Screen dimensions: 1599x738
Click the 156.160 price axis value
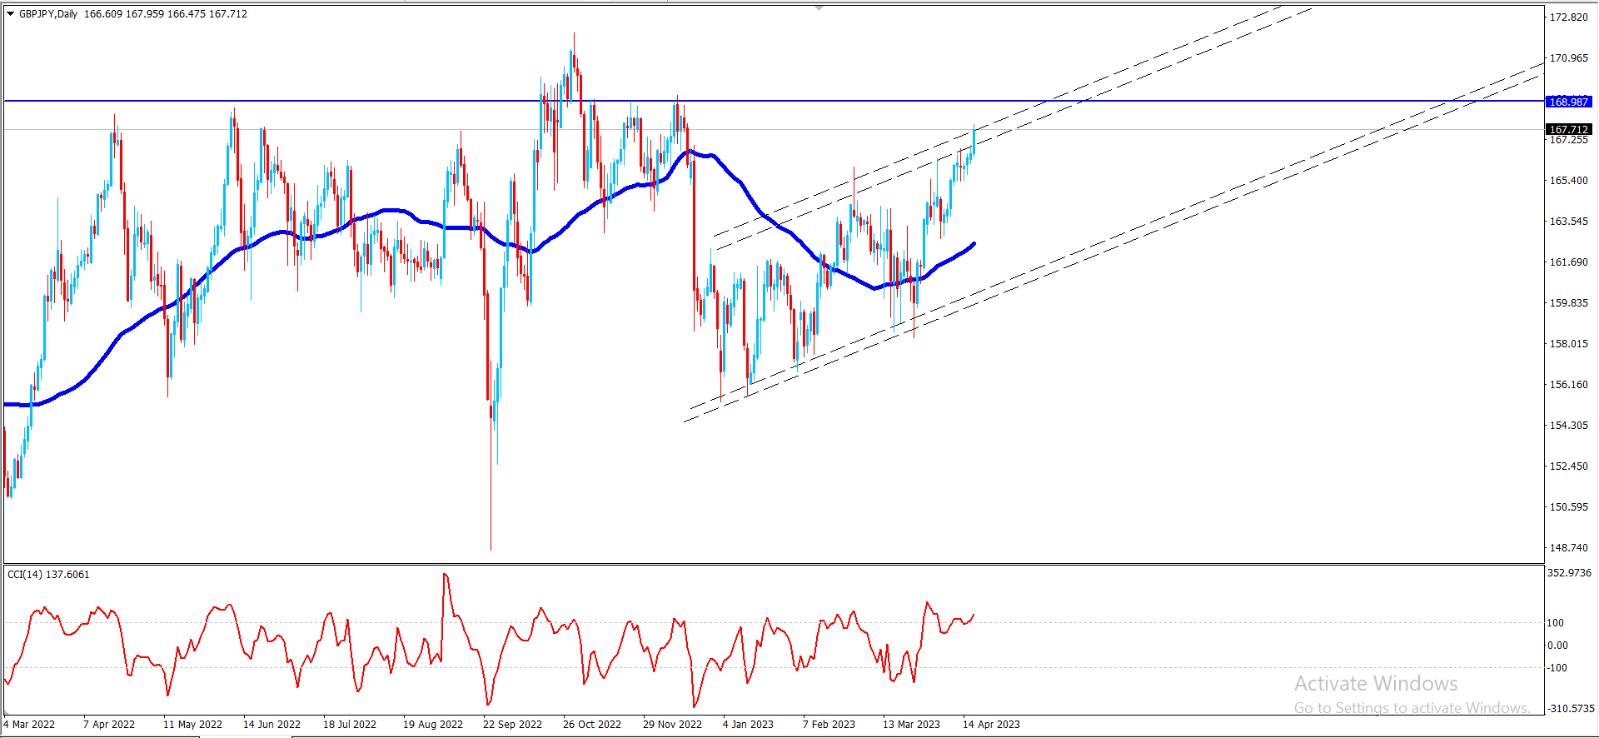click(x=1568, y=384)
